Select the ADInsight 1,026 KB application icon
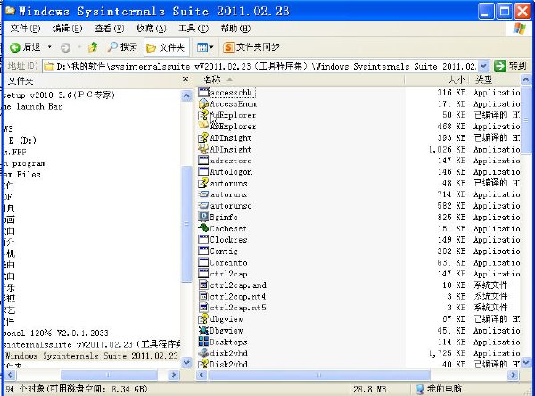 coord(203,149)
